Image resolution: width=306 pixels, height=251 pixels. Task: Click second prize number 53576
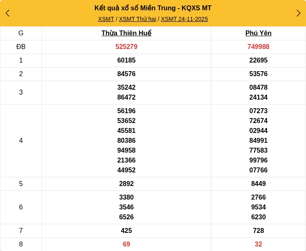click(258, 74)
